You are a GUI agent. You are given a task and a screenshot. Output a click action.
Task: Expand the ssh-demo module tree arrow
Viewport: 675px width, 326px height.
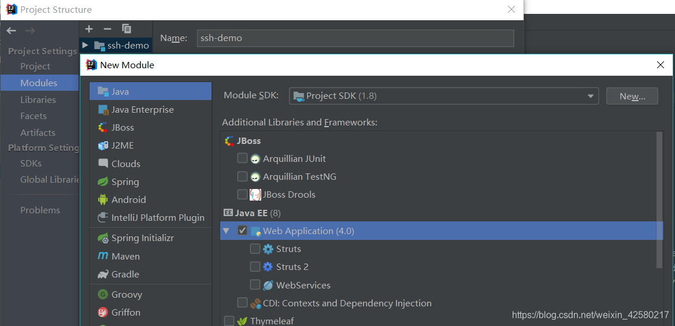(x=85, y=45)
